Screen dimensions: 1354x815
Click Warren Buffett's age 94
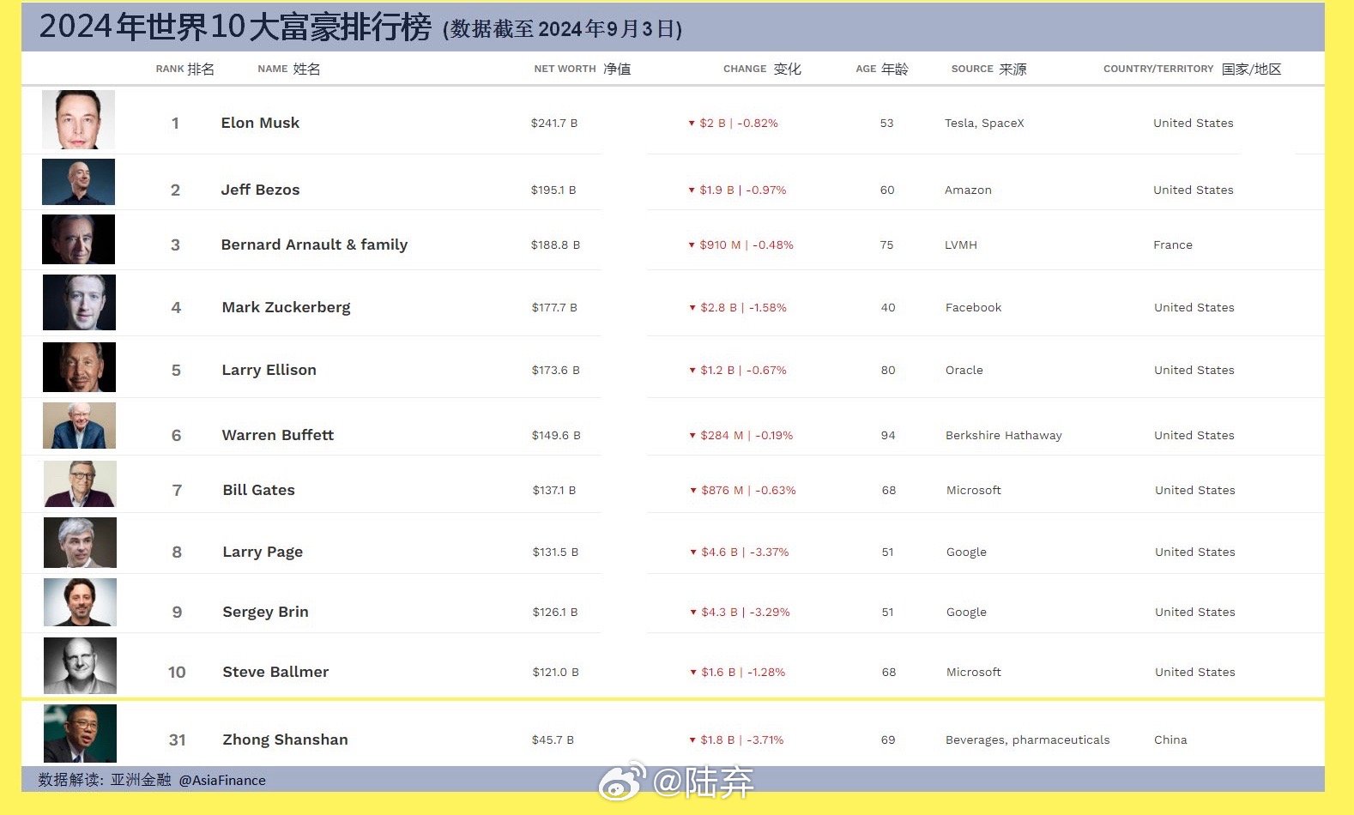888,436
